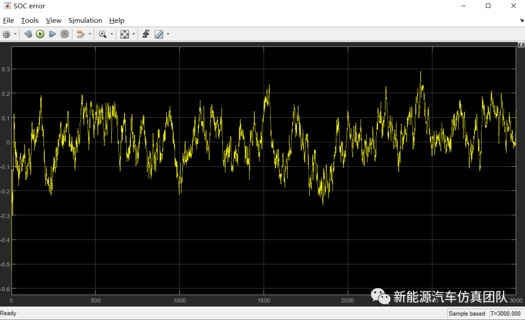This screenshot has height=320, width=525.
Task: Close the SOC error window
Action: [513, 6]
